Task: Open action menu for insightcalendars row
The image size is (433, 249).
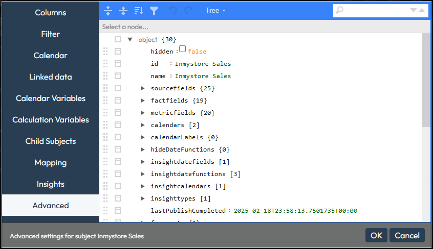Action: [x=118, y=186]
